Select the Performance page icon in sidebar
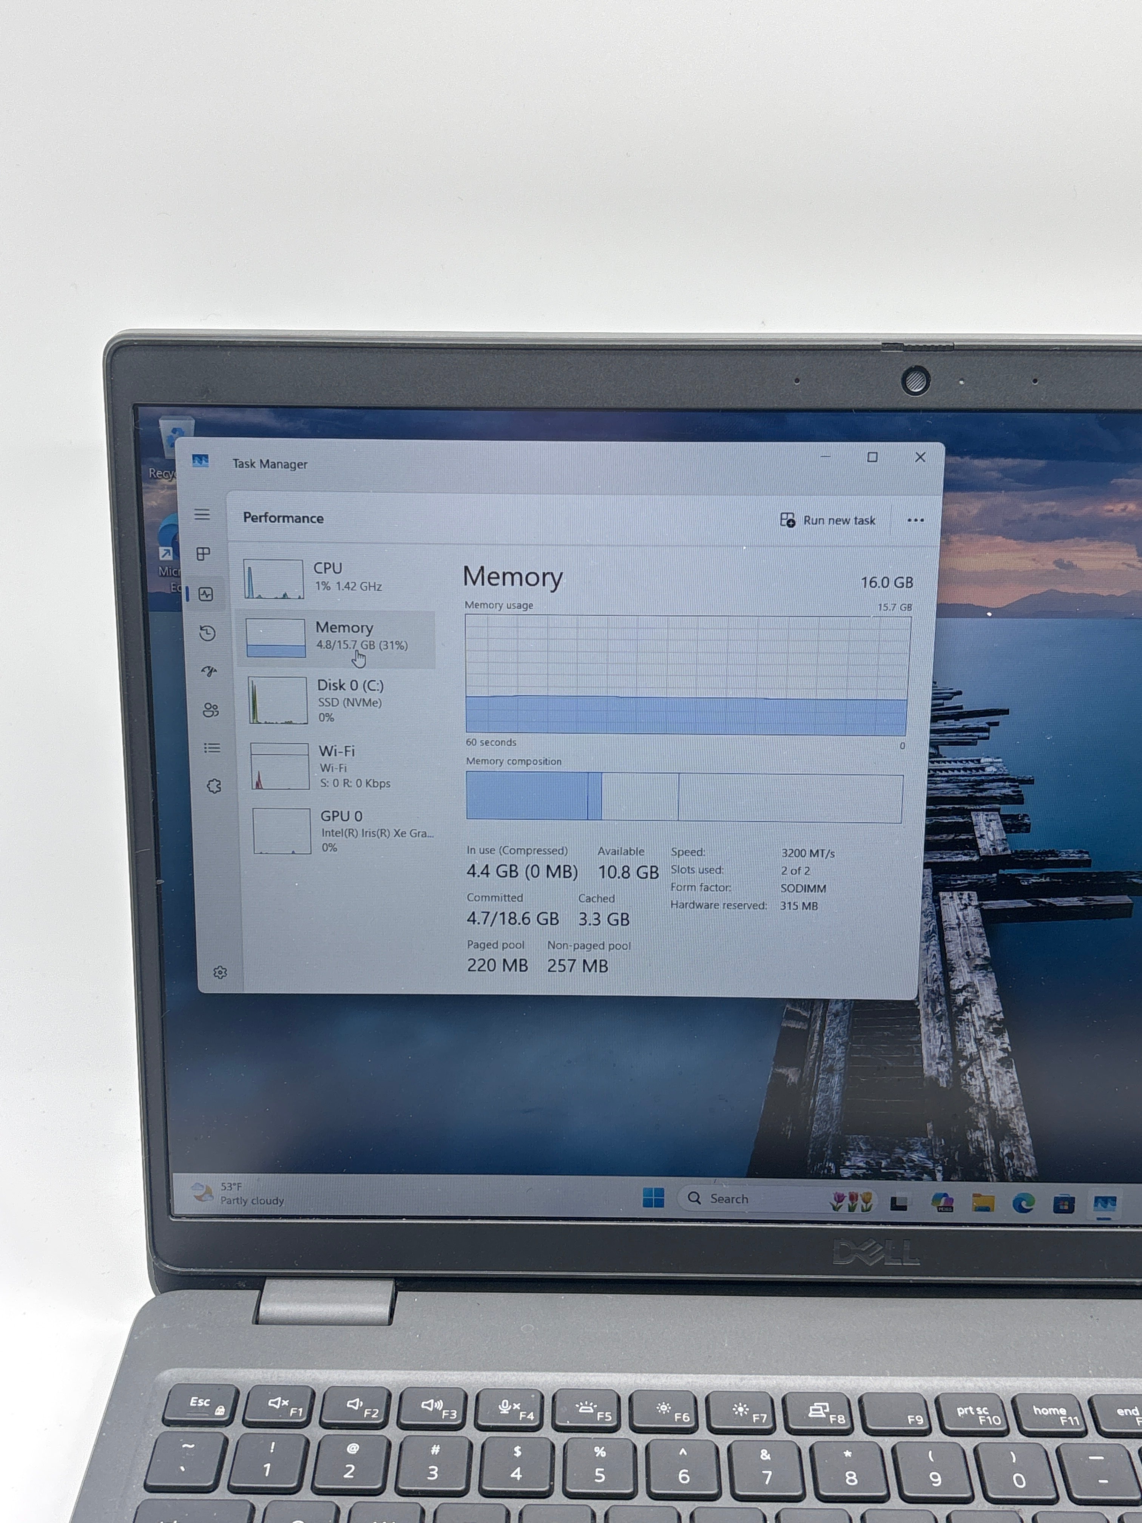 pyautogui.click(x=206, y=594)
